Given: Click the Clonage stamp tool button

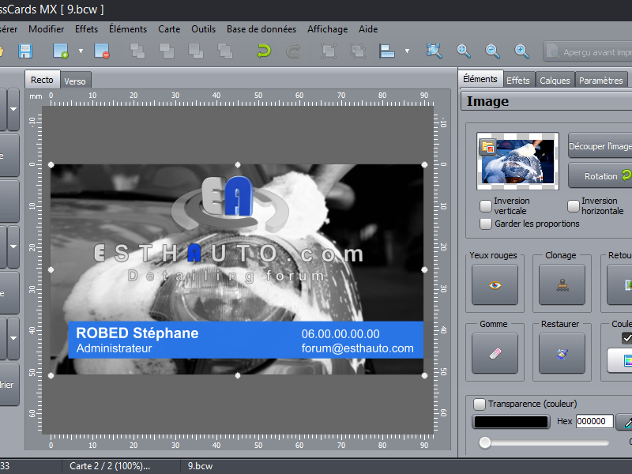Looking at the screenshot, I should 562,284.
